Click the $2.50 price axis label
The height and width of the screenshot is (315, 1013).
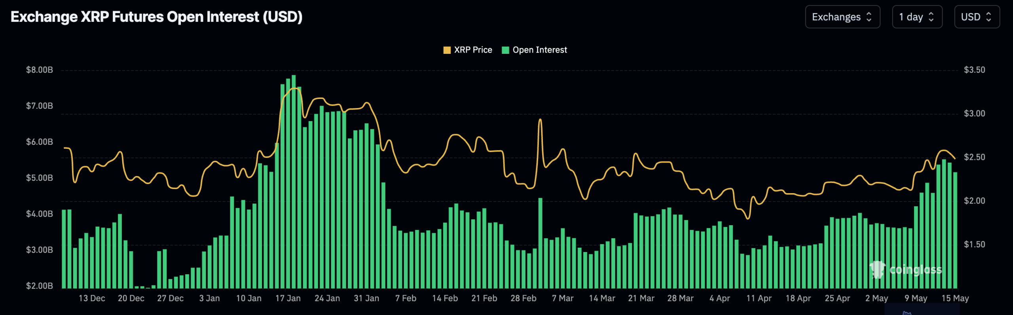pos(975,157)
